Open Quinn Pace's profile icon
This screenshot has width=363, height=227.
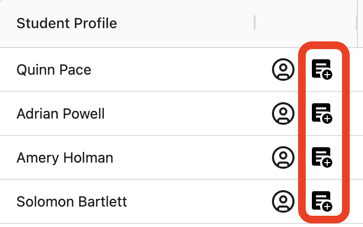tap(283, 70)
